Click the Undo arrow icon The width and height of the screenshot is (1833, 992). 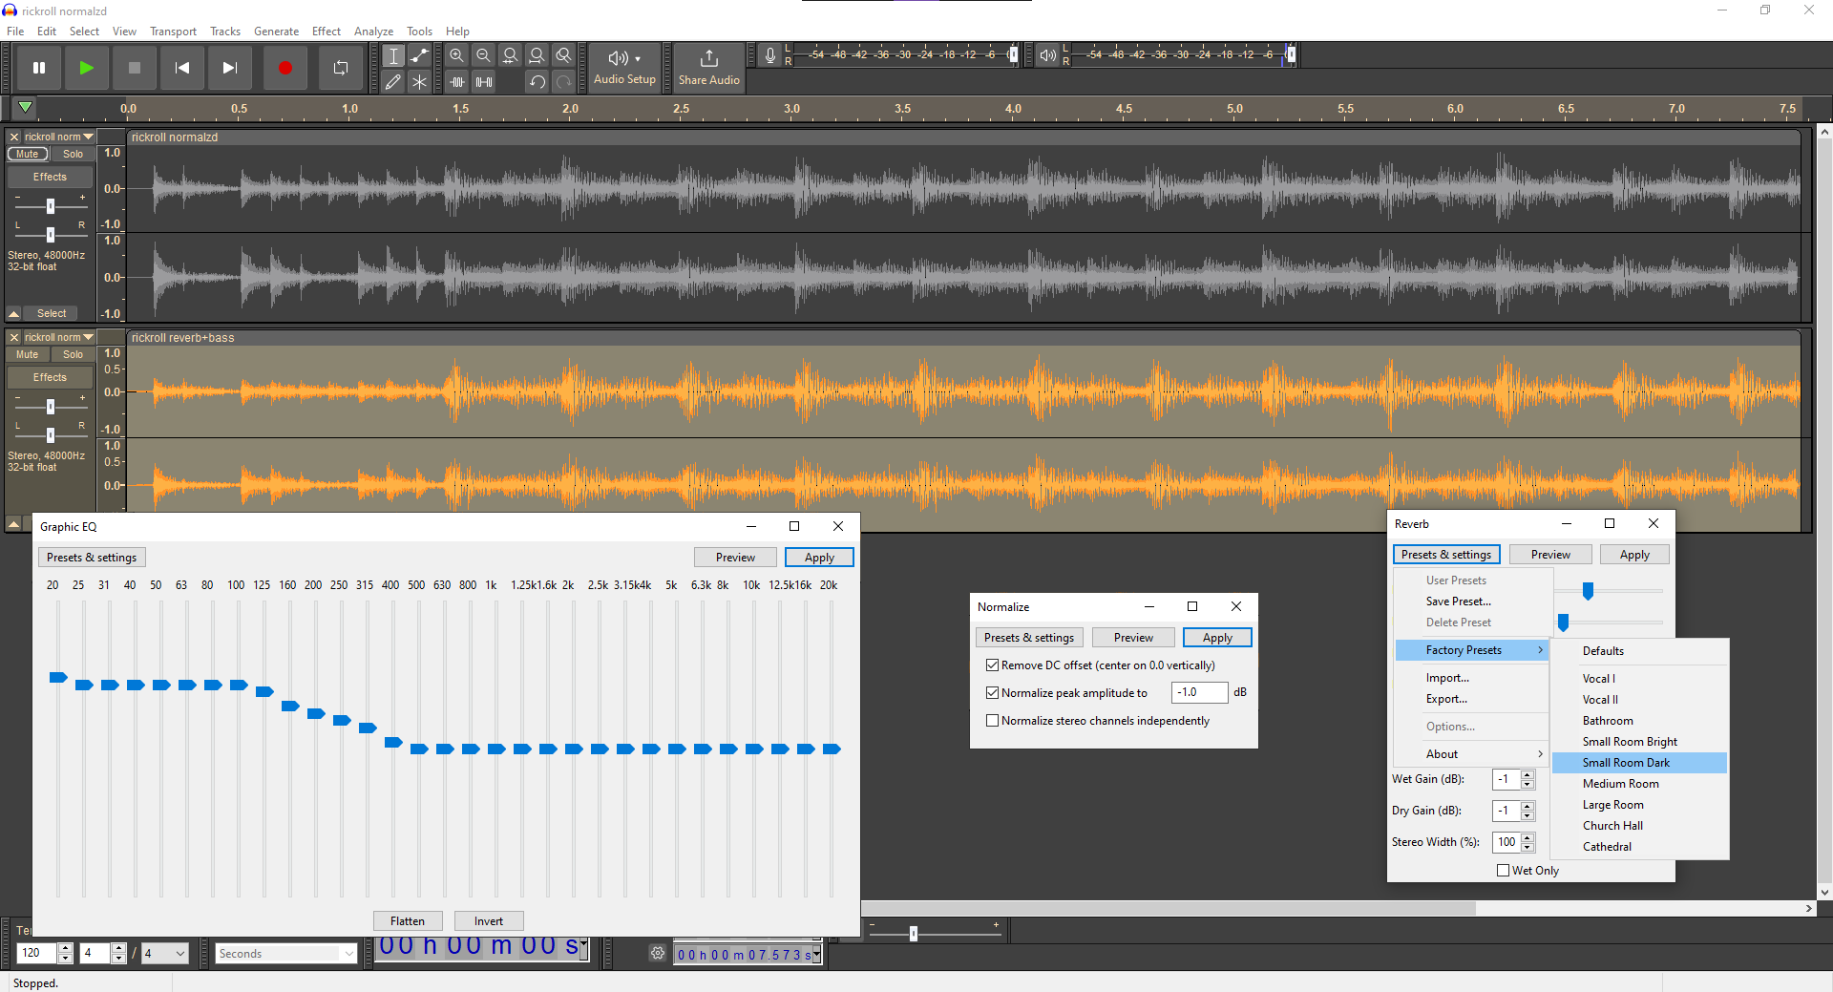point(537,82)
